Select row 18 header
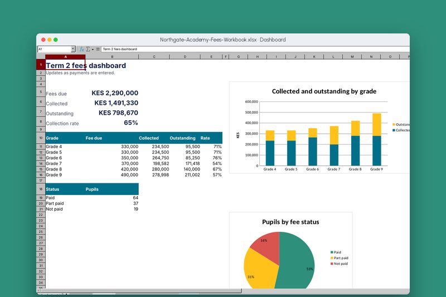The image size is (446, 297). 41,189
